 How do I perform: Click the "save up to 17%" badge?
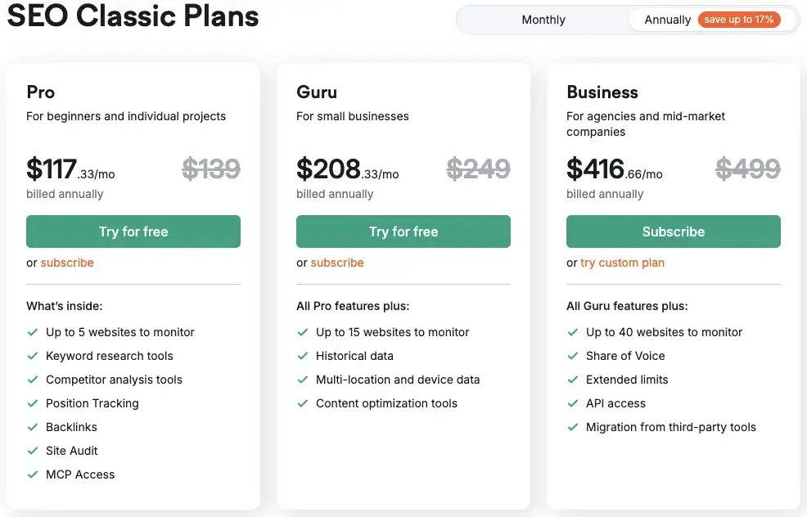tap(739, 19)
